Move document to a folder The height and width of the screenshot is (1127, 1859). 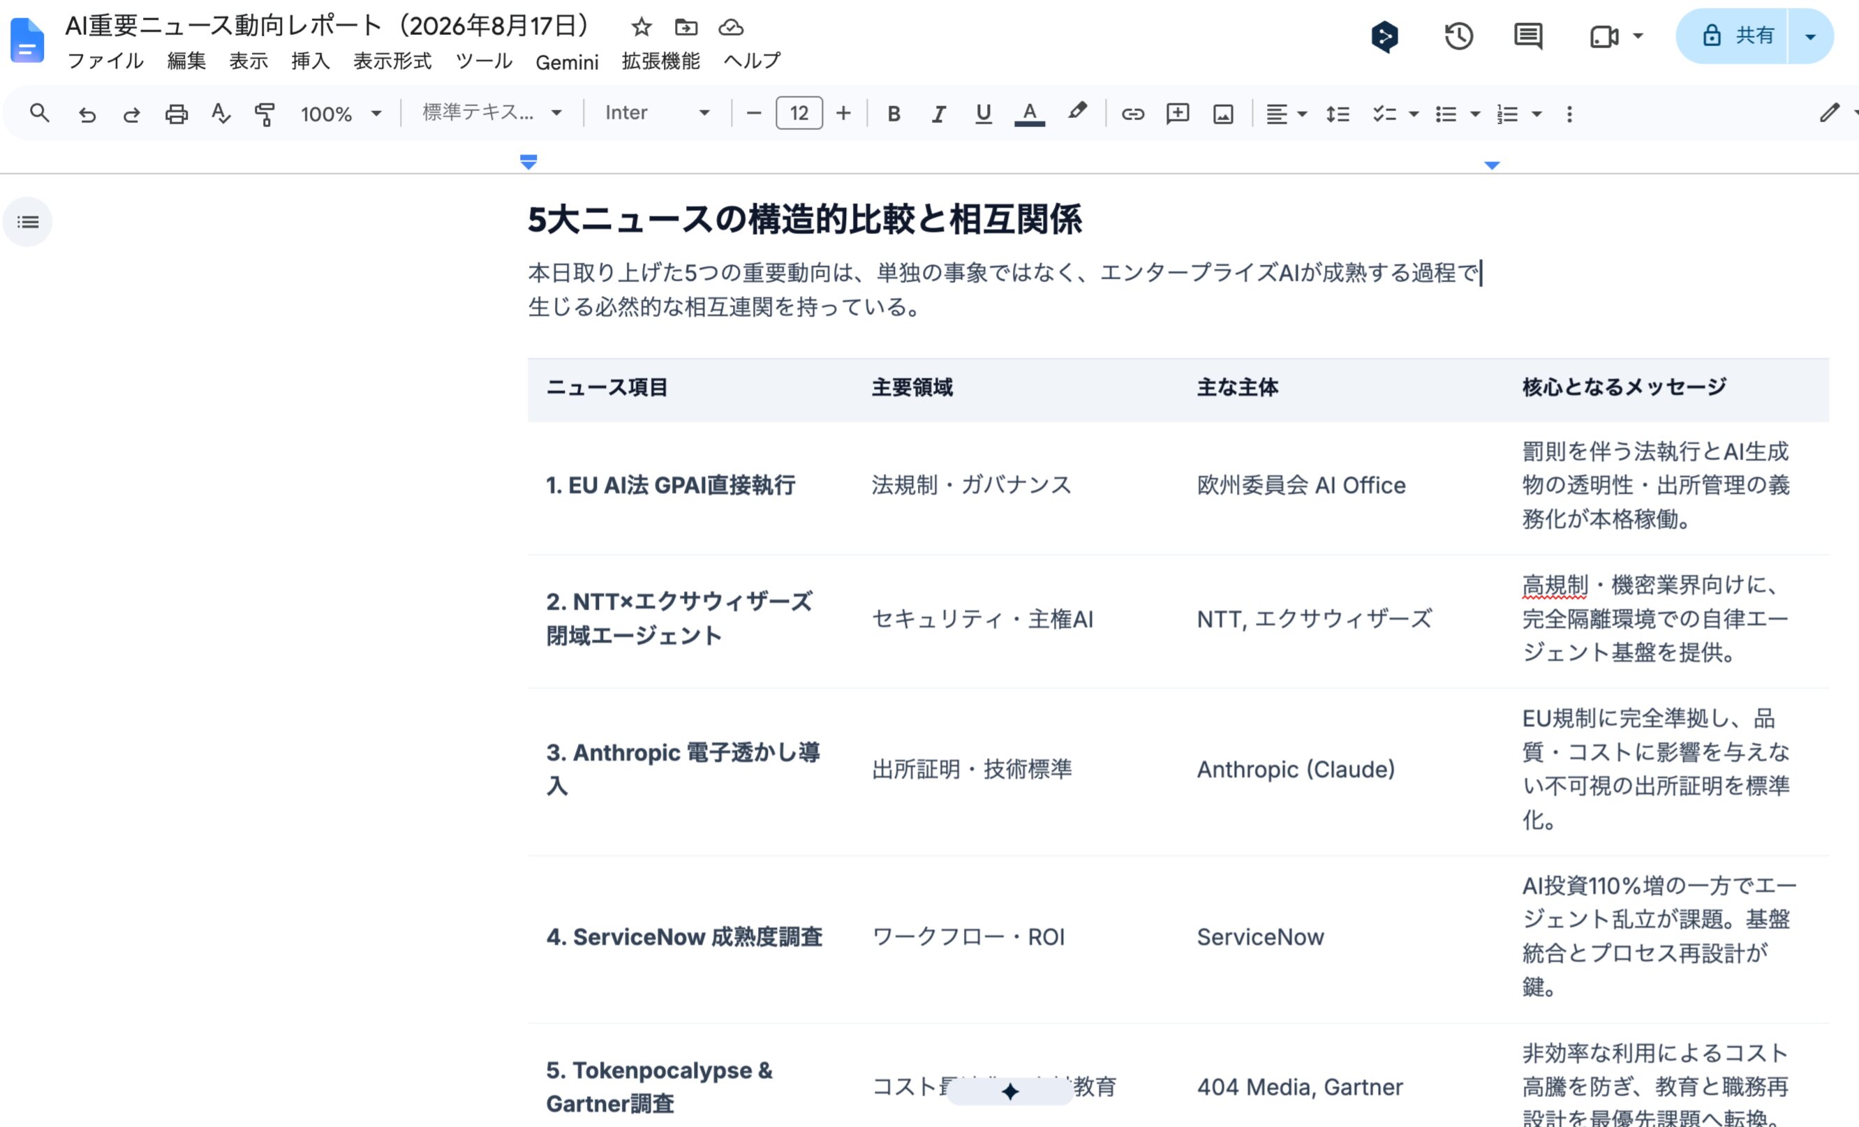686,27
